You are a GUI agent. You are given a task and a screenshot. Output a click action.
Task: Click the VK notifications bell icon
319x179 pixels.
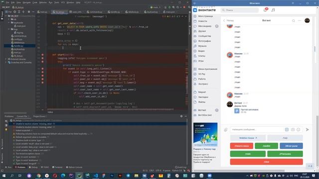(x=265, y=10)
